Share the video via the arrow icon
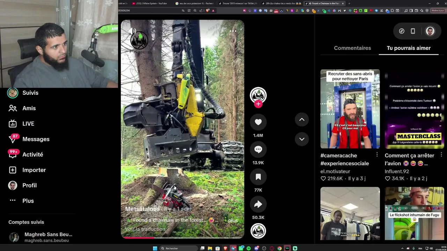The height and width of the screenshot is (251, 447). (258, 204)
